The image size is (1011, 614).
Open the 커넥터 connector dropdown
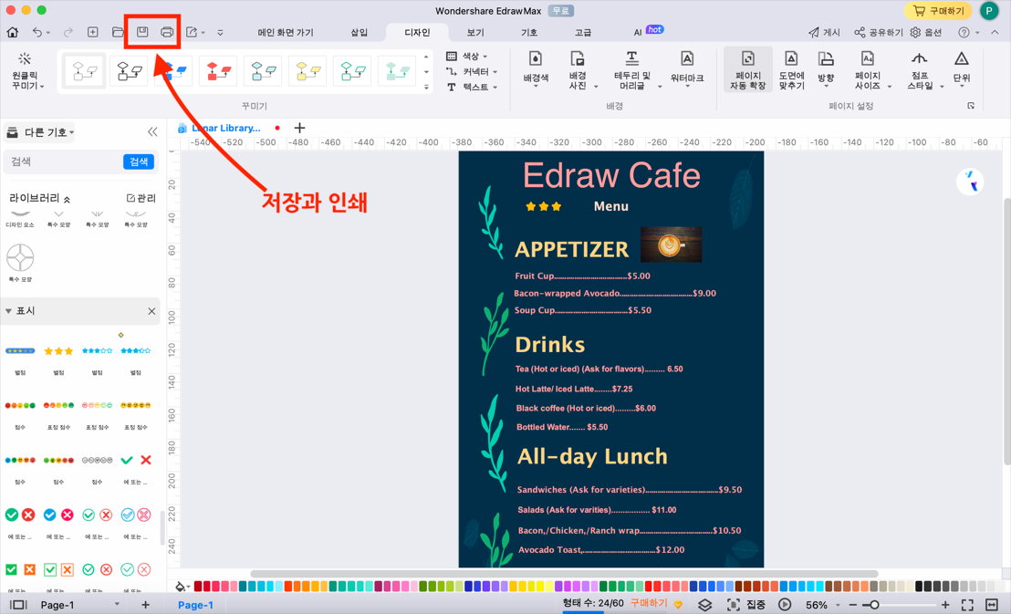point(472,71)
